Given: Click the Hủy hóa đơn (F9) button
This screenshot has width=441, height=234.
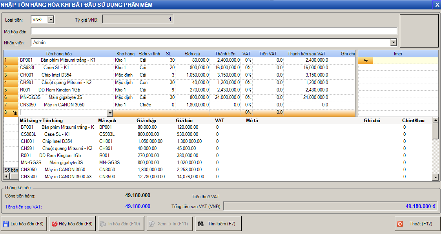Looking at the screenshot, I should click(73, 224).
